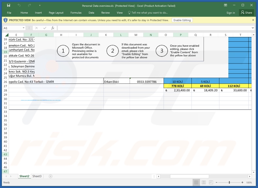Click previous sheet navigation arrow
Screen dimensions: 258x188
tap(6, 176)
